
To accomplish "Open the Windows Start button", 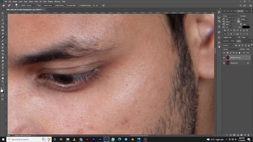I will [3, 139].
